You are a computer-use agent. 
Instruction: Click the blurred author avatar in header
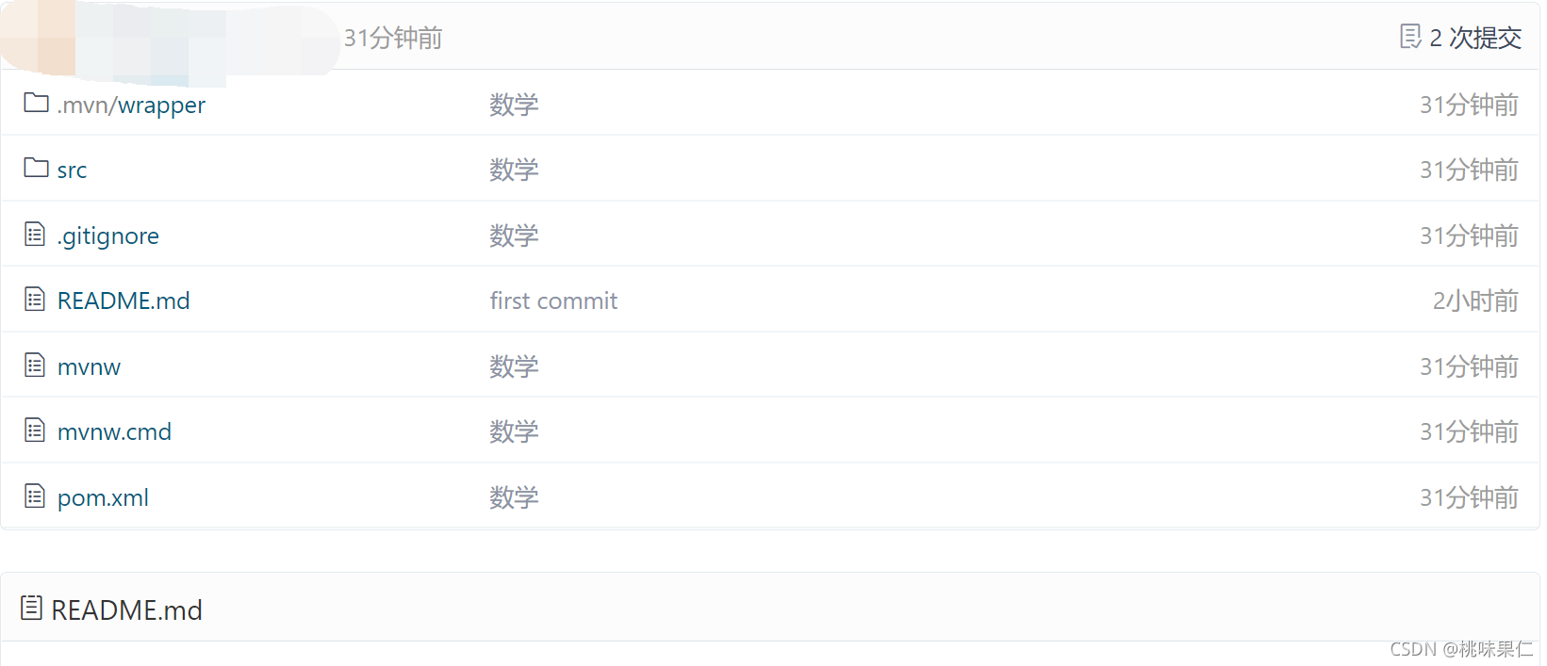[170, 40]
